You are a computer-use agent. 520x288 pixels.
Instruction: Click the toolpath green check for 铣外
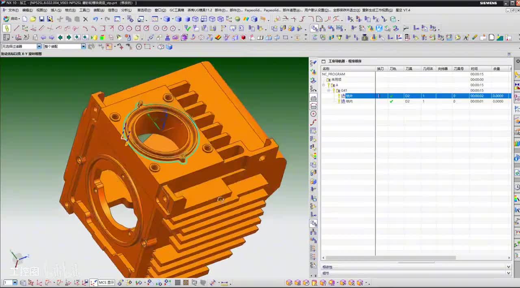pos(392,96)
